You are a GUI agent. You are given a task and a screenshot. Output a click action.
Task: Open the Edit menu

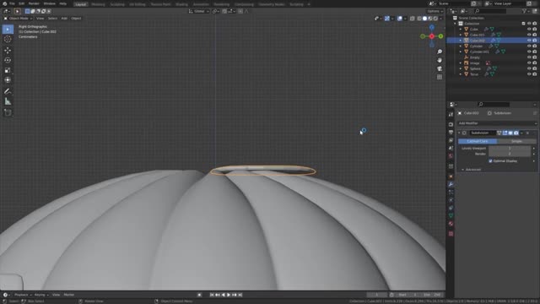(21, 3)
